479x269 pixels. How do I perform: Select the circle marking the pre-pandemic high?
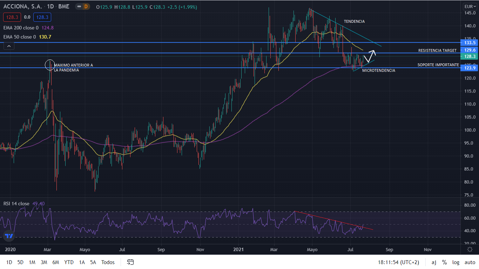click(x=50, y=65)
